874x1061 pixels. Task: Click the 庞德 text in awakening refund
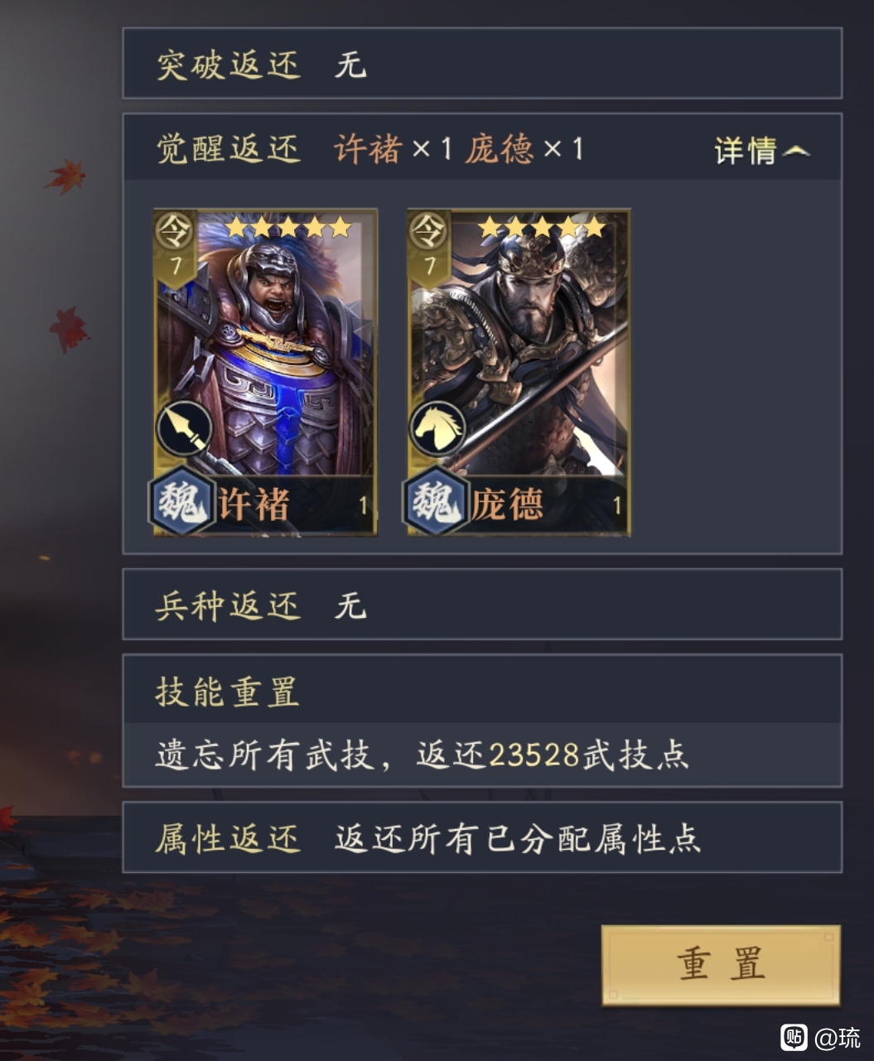(x=499, y=149)
